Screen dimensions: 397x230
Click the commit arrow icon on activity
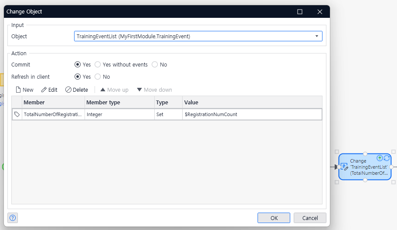tap(380, 158)
